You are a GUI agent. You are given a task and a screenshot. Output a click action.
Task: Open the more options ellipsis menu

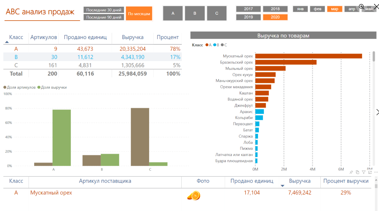376,172
